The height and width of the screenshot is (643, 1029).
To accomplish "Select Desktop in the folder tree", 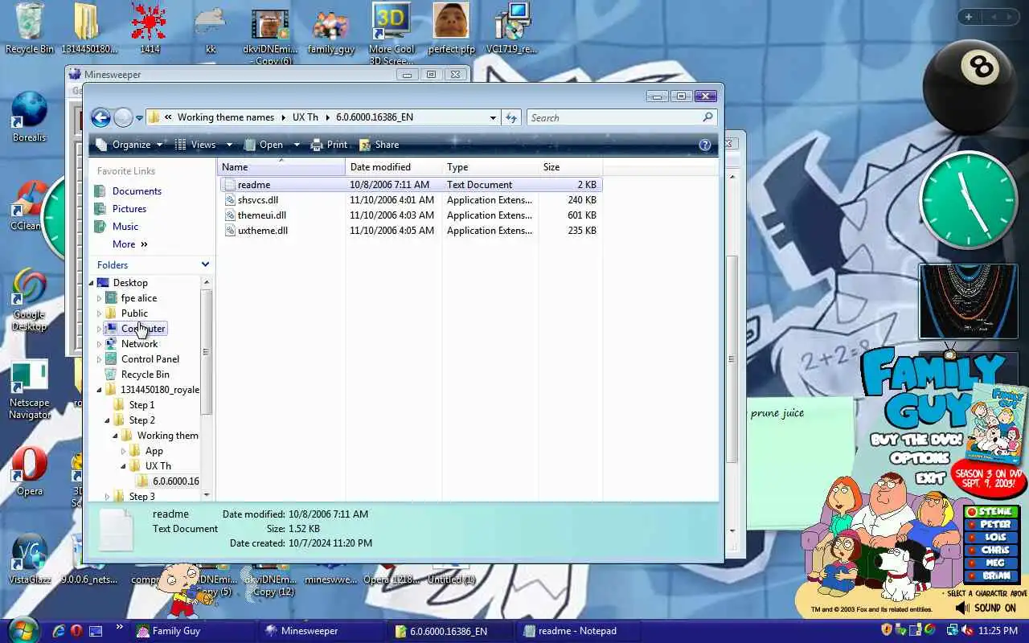I will (x=130, y=283).
